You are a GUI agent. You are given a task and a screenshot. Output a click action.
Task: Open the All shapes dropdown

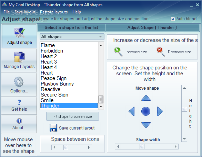(72, 37)
